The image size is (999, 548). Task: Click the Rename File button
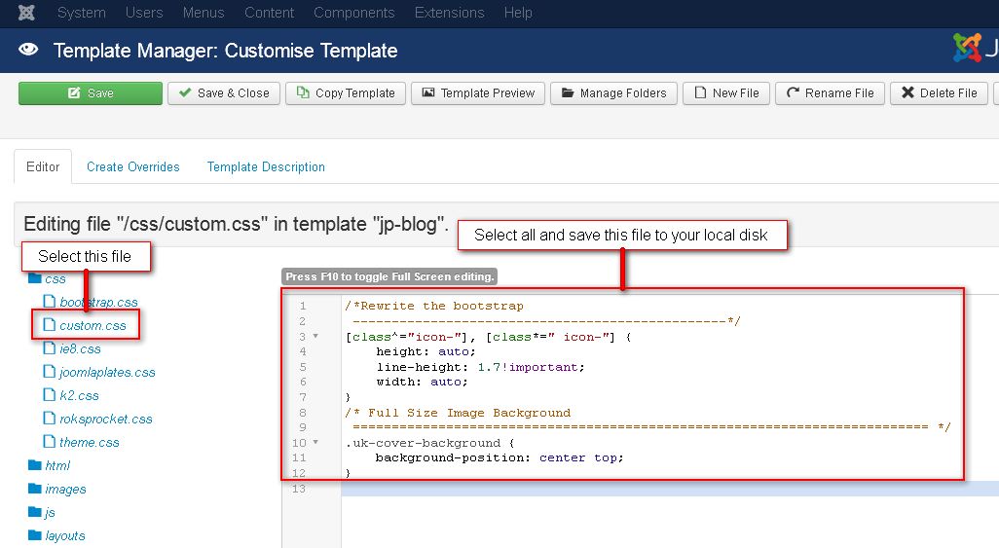pos(830,93)
